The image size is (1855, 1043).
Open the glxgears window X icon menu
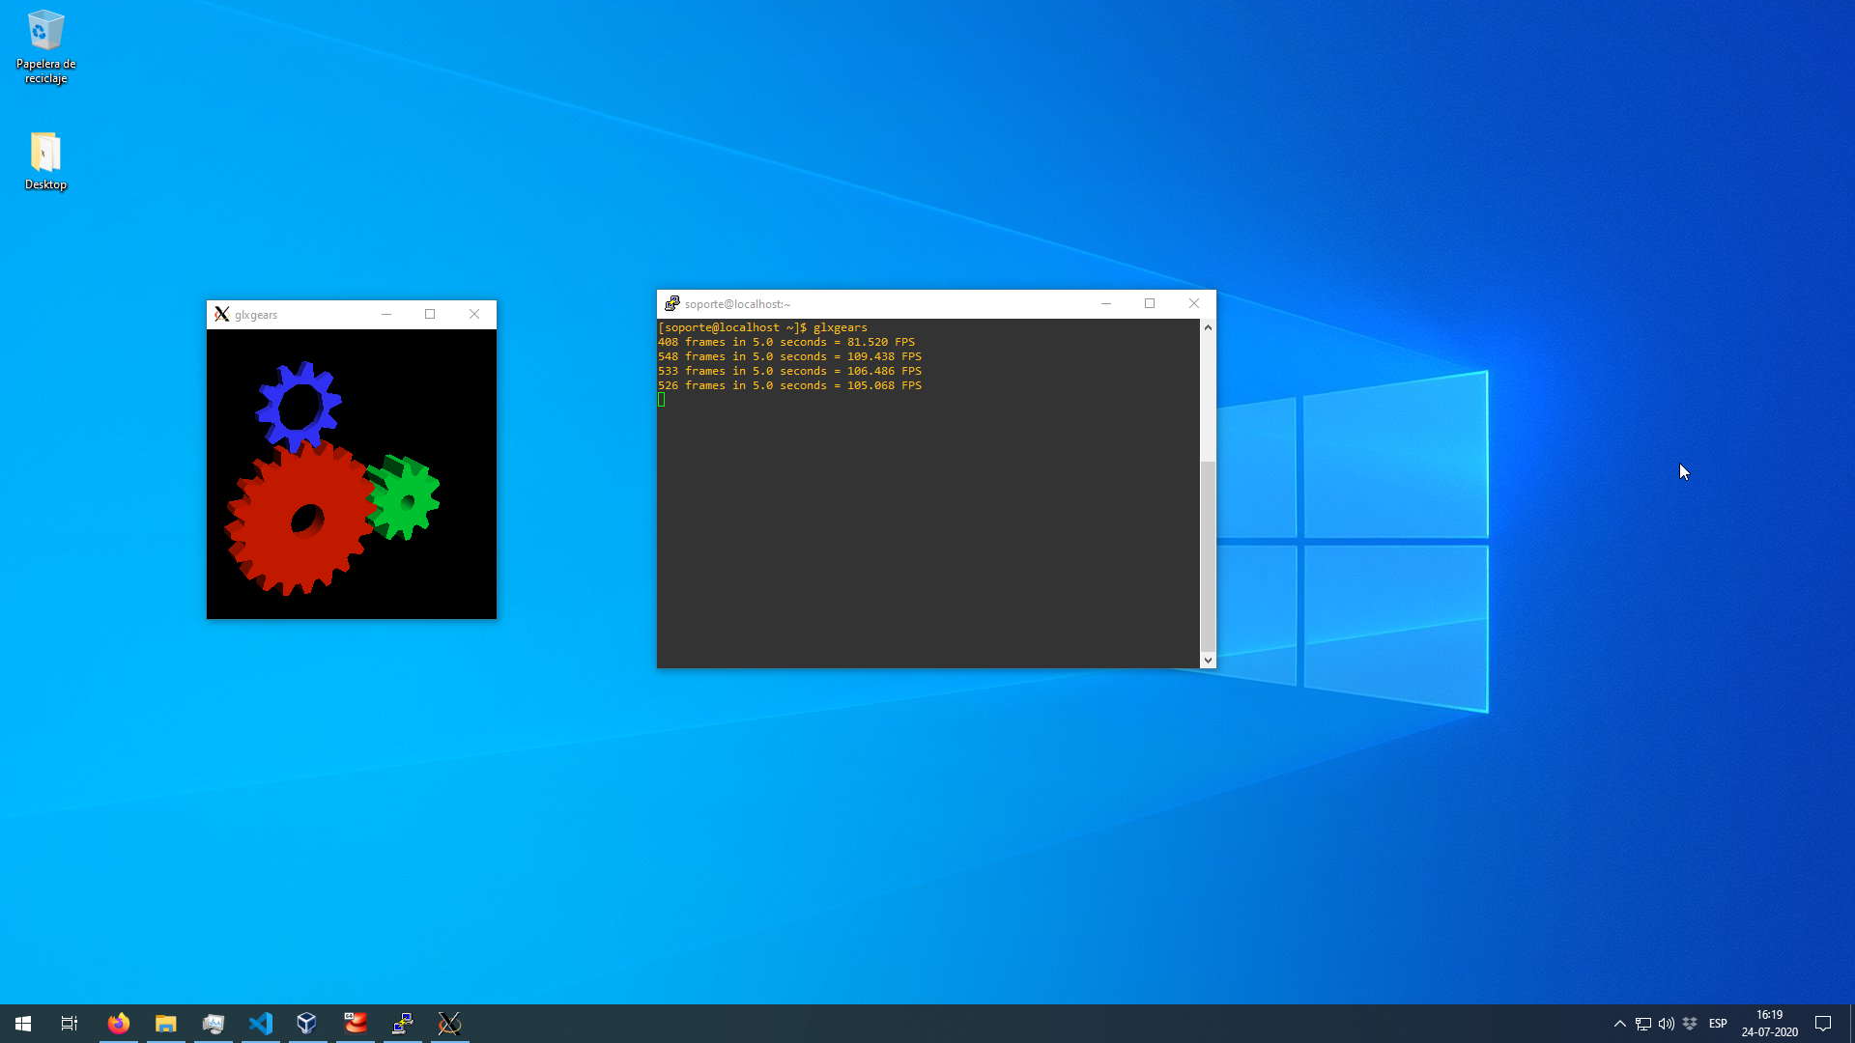click(222, 314)
